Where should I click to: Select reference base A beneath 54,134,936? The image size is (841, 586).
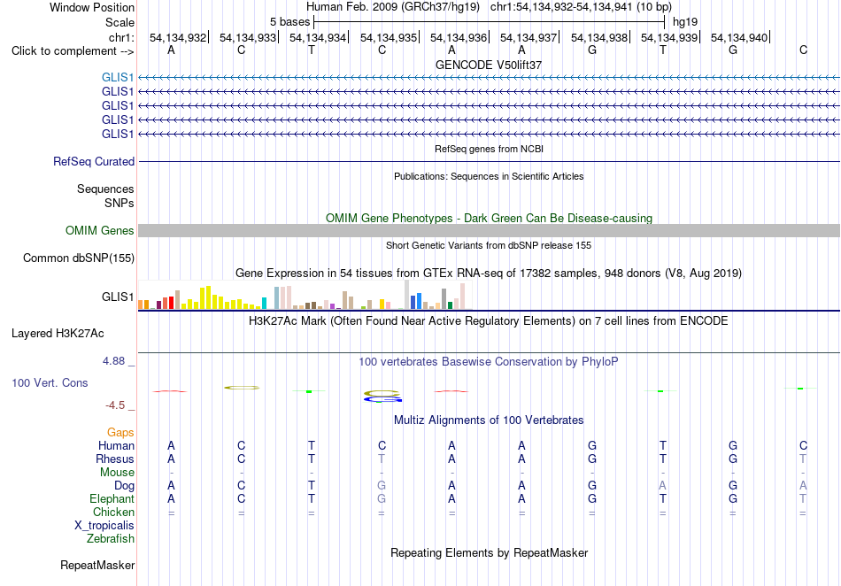tap(451, 50)
